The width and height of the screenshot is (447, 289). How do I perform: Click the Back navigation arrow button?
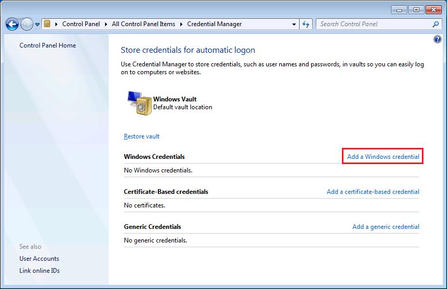[12, 24]
